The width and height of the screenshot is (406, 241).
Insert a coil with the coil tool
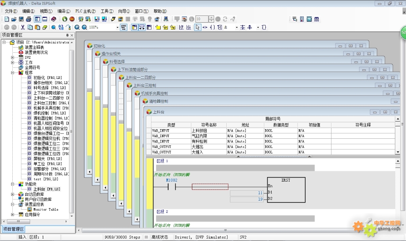pos(213,27)
